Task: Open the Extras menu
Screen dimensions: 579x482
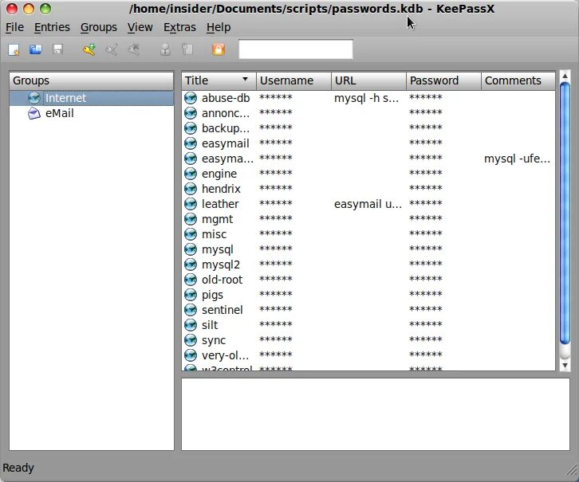Action: pyautogui.click(x=179, y=27)
